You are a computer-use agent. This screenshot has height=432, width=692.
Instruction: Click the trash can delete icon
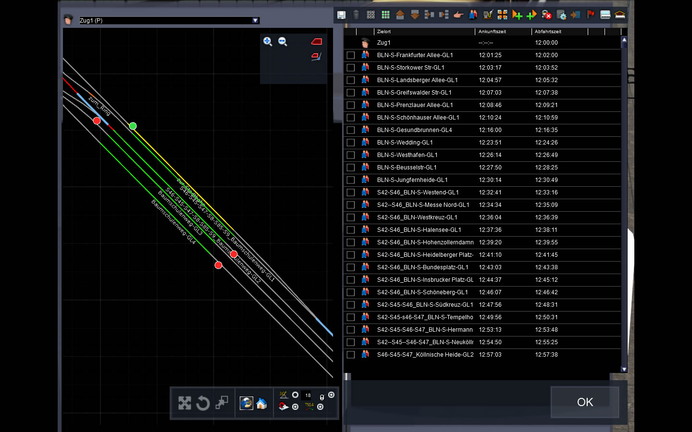click(356, 15)
